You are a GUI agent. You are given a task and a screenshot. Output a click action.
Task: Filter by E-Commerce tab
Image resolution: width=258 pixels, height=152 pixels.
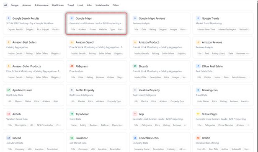41,5
